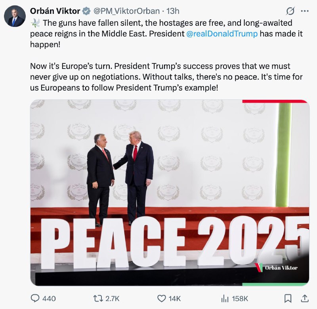Open the Orbán Viktor display name

coord(55,11)
